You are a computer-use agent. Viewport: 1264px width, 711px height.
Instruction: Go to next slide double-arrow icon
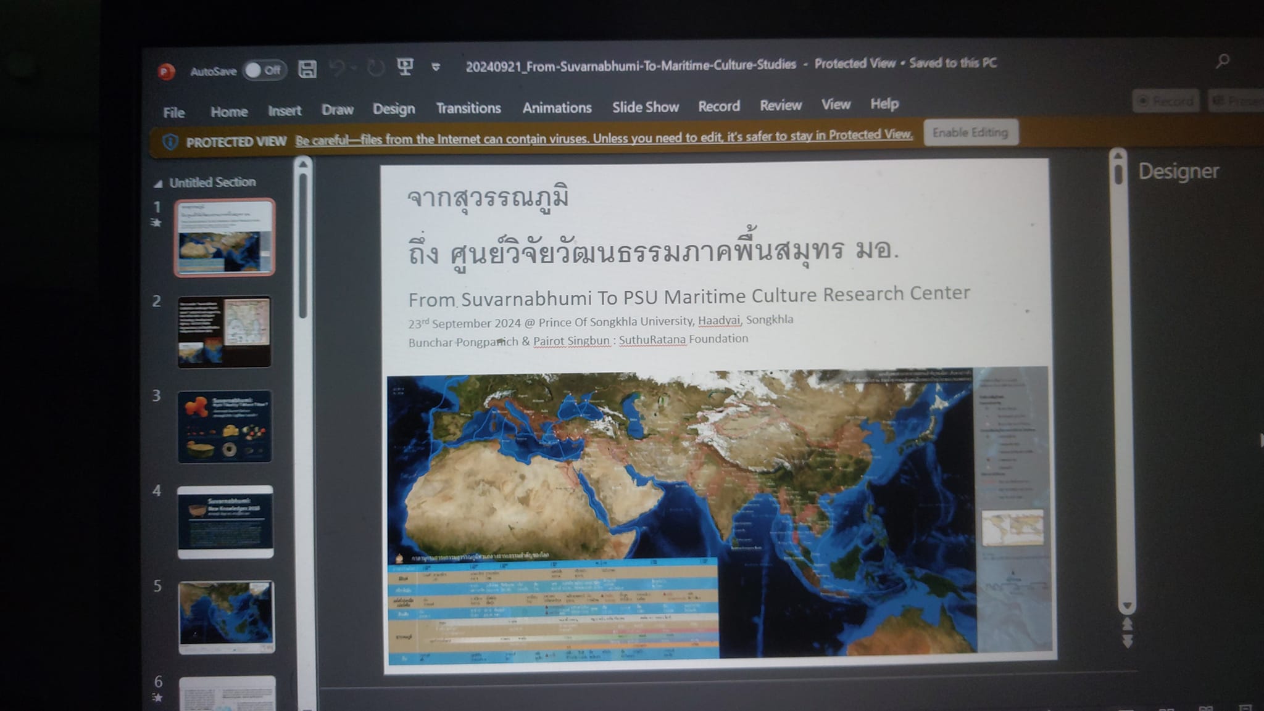point(1127,642)
